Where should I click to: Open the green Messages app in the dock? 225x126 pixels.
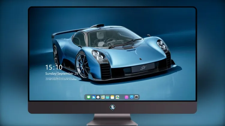(x=88, y=97)
